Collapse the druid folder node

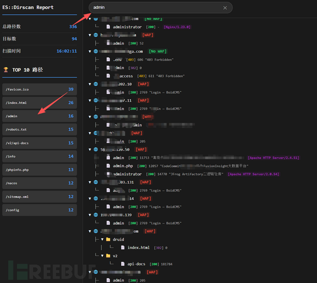coord(102,239)
